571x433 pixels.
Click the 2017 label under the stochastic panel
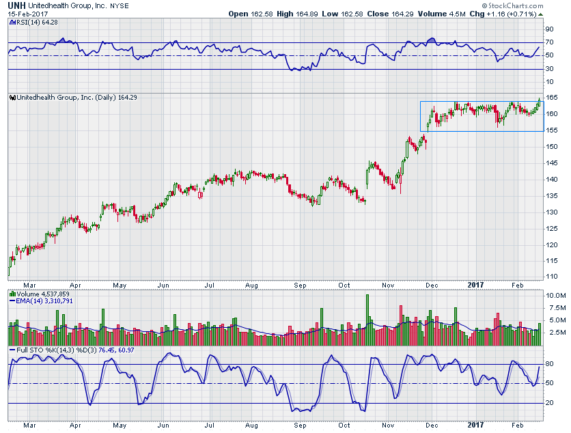(475, 425)
